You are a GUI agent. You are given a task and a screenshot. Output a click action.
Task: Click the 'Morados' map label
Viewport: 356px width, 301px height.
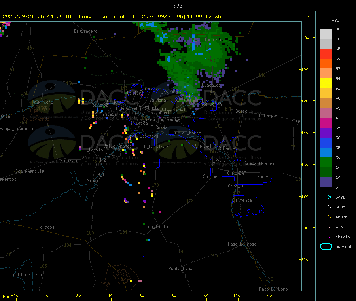click(46, 227)
